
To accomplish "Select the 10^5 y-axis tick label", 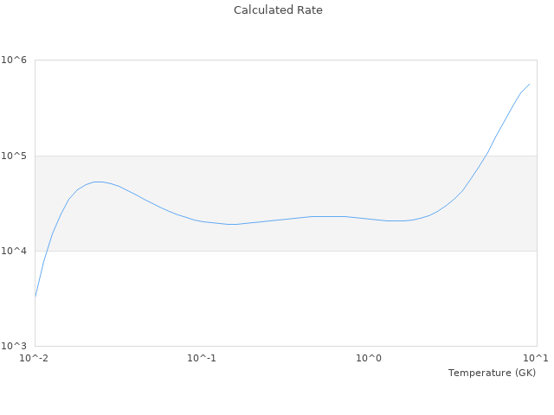I will pos(15,156).
